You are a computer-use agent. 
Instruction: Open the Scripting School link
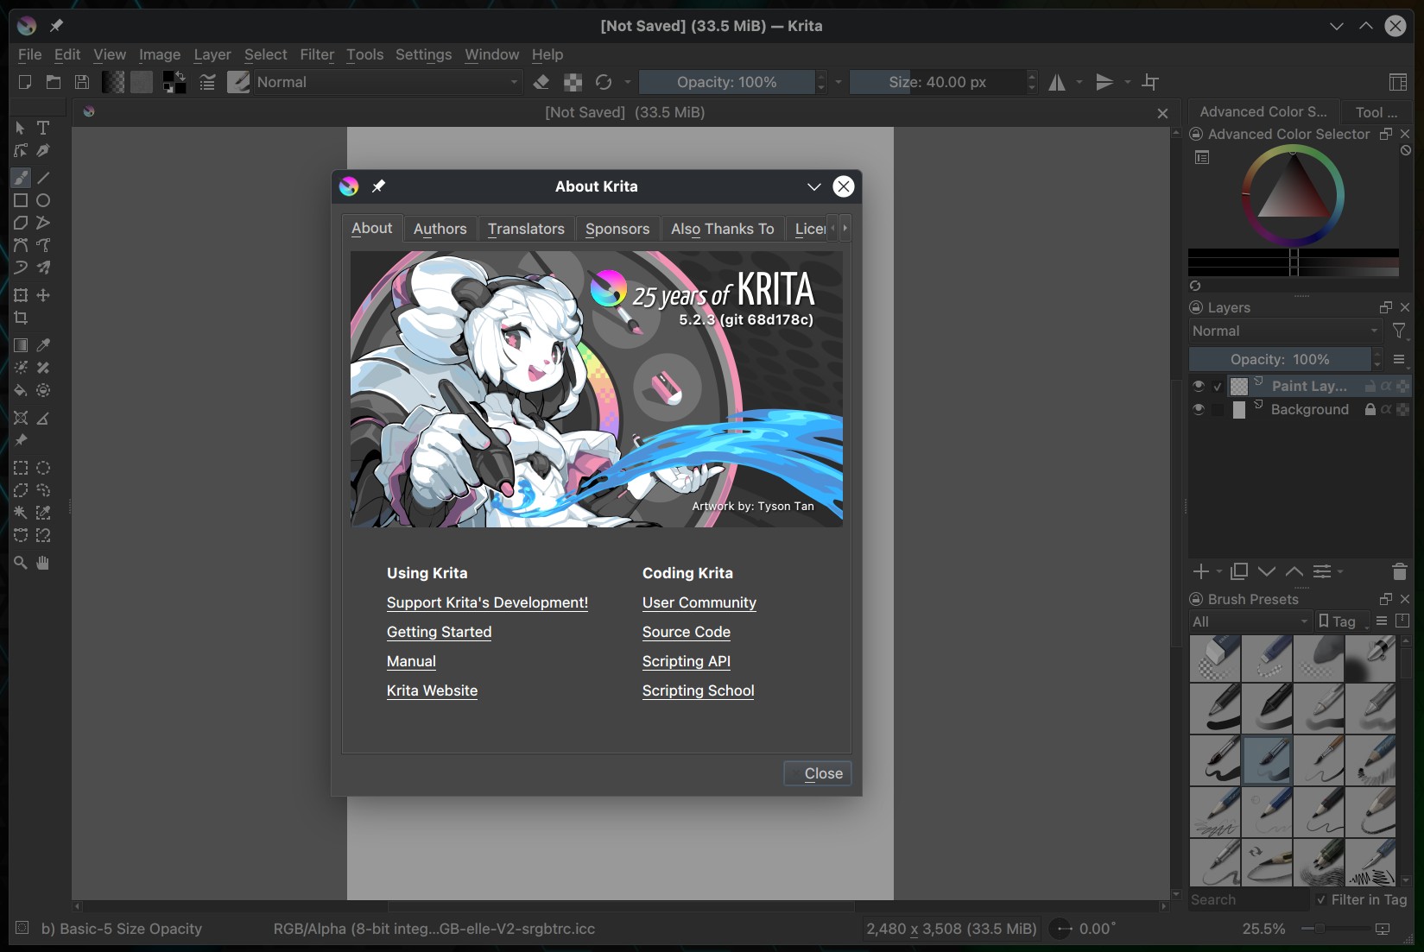(699, 690)
